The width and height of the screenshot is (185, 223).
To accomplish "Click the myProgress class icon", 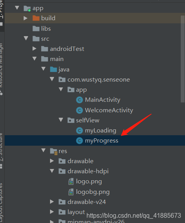I will click(80, 141).
